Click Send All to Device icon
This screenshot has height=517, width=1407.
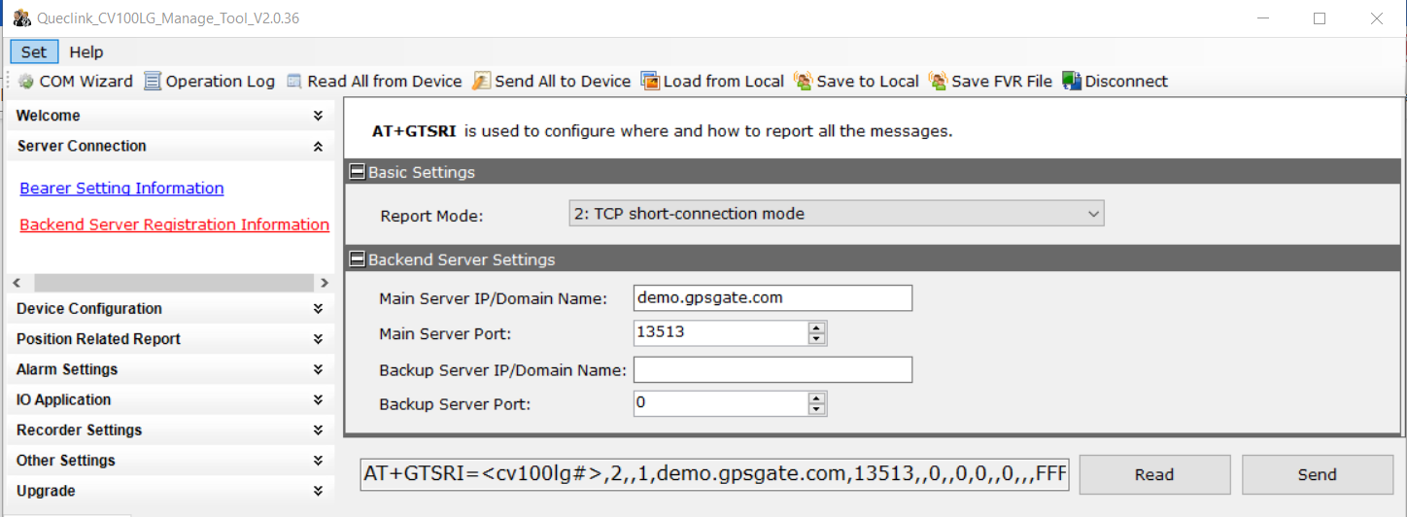click(481, 82)
